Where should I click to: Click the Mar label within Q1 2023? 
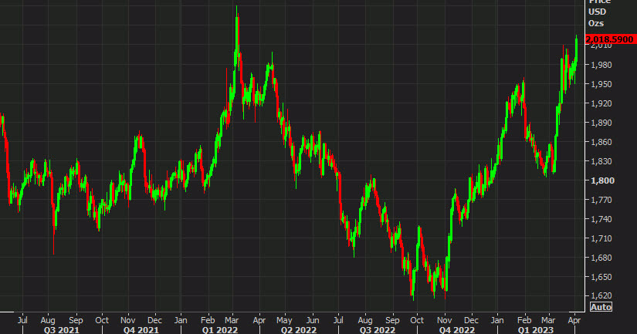point(548,320)
